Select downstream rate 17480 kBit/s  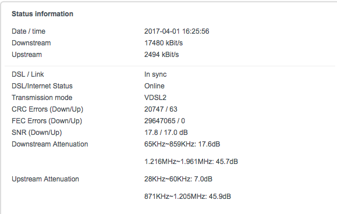pyautogui.click(x=164, y=43)
